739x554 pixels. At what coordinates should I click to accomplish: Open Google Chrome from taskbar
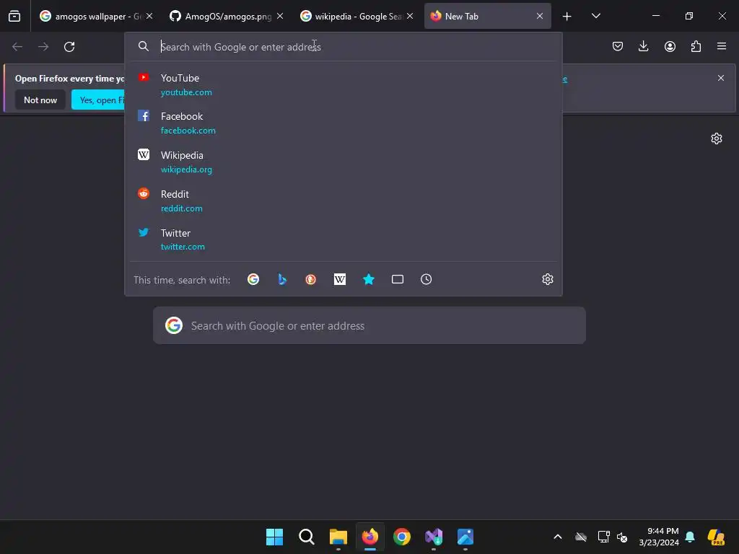(401, 537)
